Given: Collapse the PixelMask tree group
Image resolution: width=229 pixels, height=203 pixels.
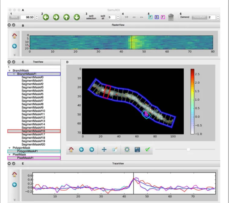Looking at the screenshot, I should tap(9, 154).
